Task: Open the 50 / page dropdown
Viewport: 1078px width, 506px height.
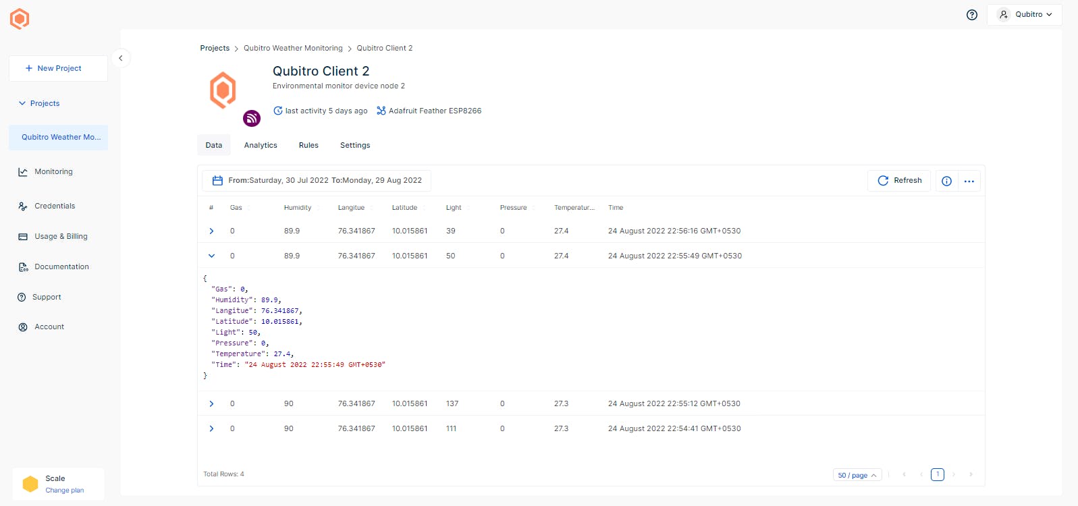Action: click(x=857, y=475)
